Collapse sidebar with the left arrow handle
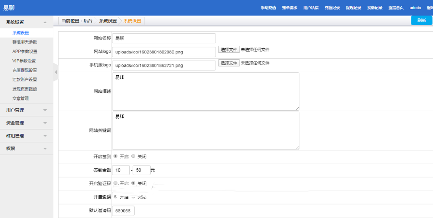This screenshot has height=218, width=433. (56, 72)
